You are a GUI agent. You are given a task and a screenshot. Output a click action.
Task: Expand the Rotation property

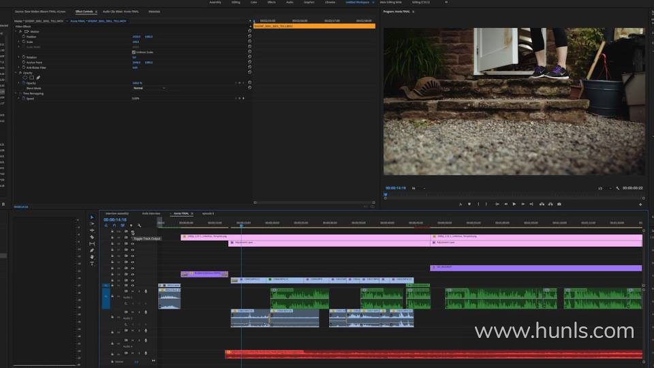click(x=19, y=57)
